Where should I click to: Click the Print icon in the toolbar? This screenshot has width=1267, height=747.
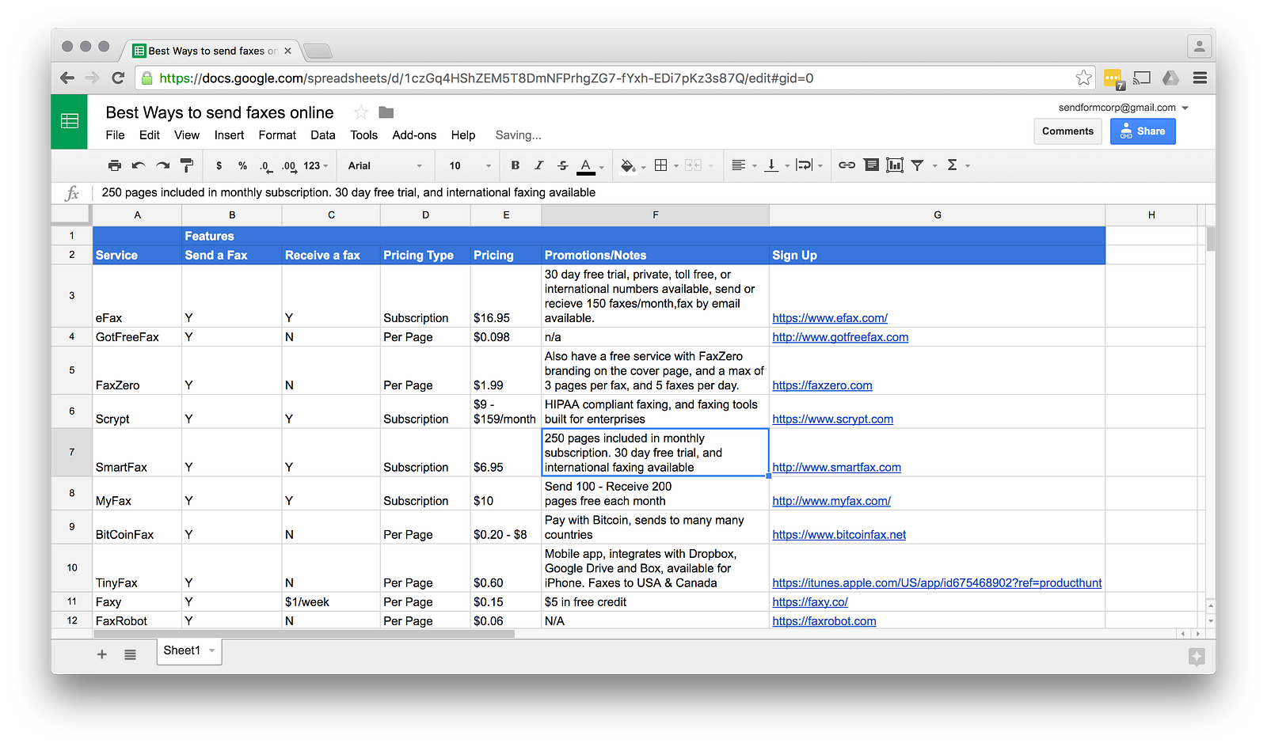point(115,165)
